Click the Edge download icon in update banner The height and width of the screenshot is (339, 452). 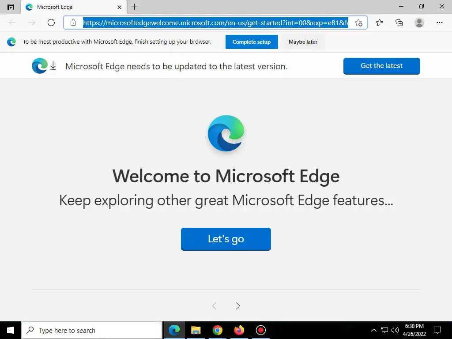[x=44, y=66]
